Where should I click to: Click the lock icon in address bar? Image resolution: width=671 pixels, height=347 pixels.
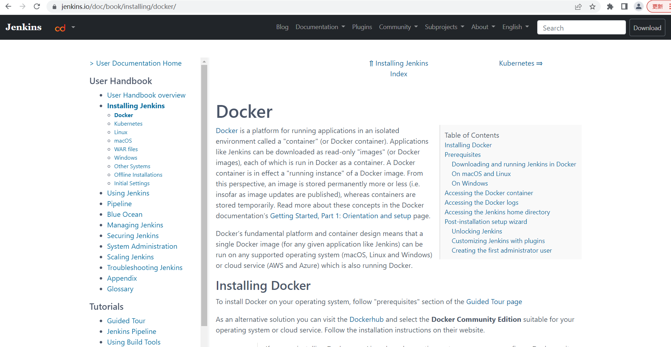(54, 7)
